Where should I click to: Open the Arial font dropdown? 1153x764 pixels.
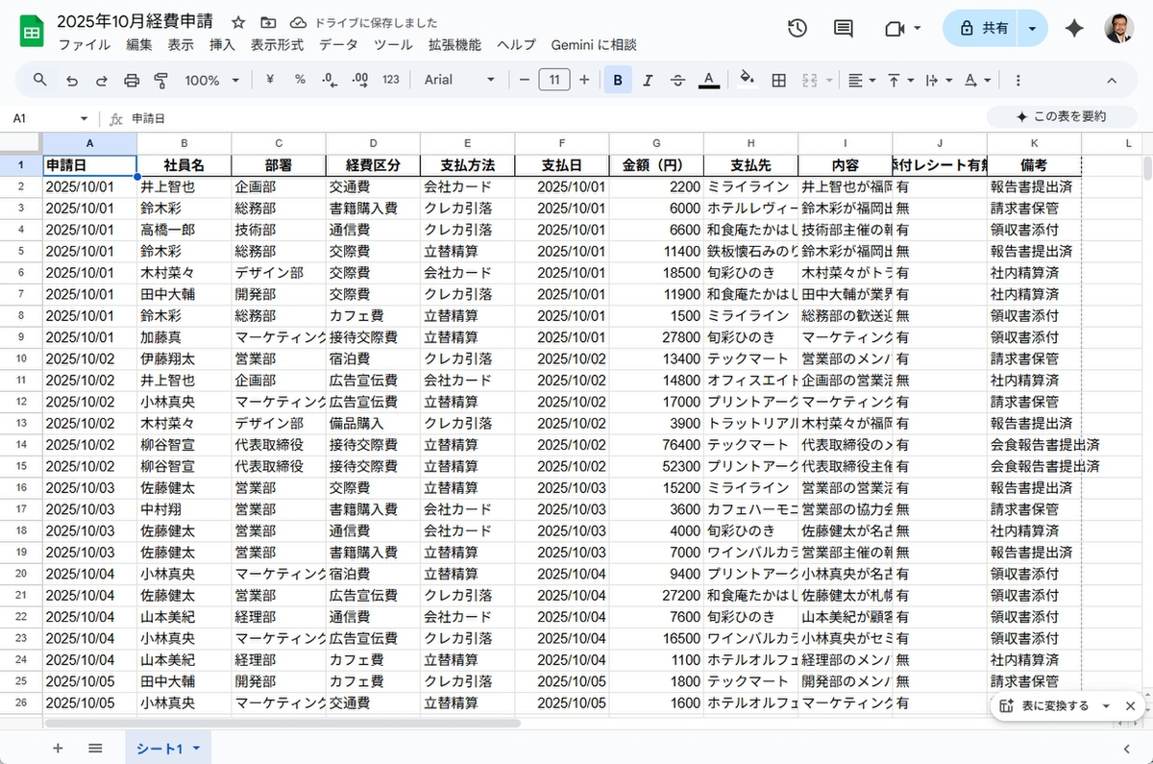tap(460, 80)
